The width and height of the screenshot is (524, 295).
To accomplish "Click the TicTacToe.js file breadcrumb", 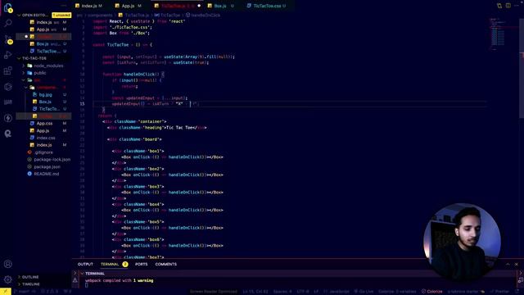I will pyautogui.click(x=134, y=15).
